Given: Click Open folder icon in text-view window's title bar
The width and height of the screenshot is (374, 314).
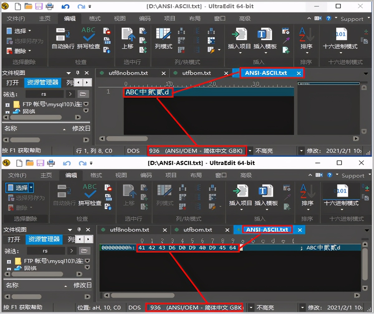Looking at the screenshot, I should pos(28,6).
